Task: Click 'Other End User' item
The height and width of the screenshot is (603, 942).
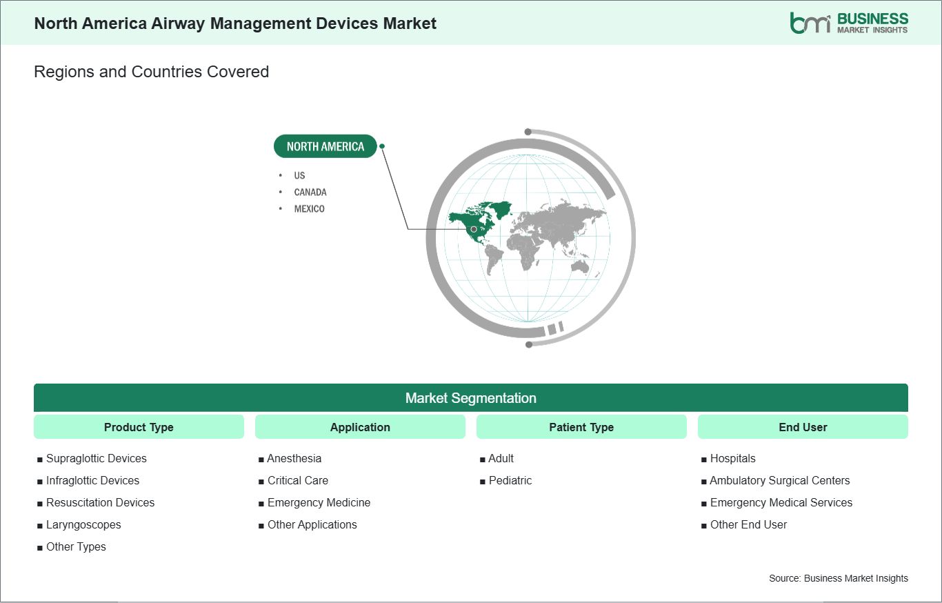Action: tap(744, 524)
